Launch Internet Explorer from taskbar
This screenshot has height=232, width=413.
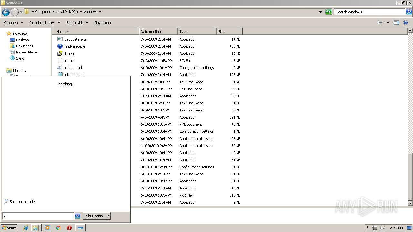pyautogui.click(x=26, y=228)
